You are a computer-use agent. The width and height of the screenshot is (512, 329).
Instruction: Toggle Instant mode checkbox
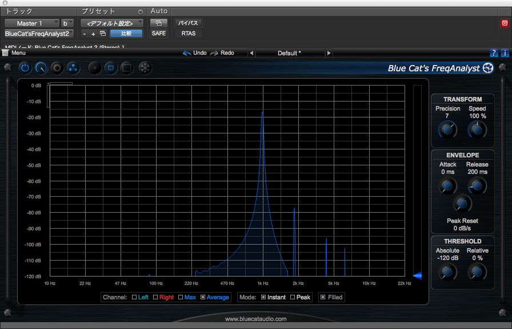[x=263, y=297]
